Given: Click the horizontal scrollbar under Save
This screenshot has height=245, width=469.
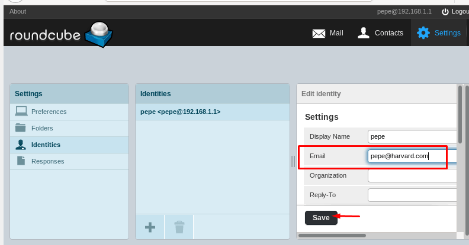Looking at the screenshot, I should coord(332,235).
